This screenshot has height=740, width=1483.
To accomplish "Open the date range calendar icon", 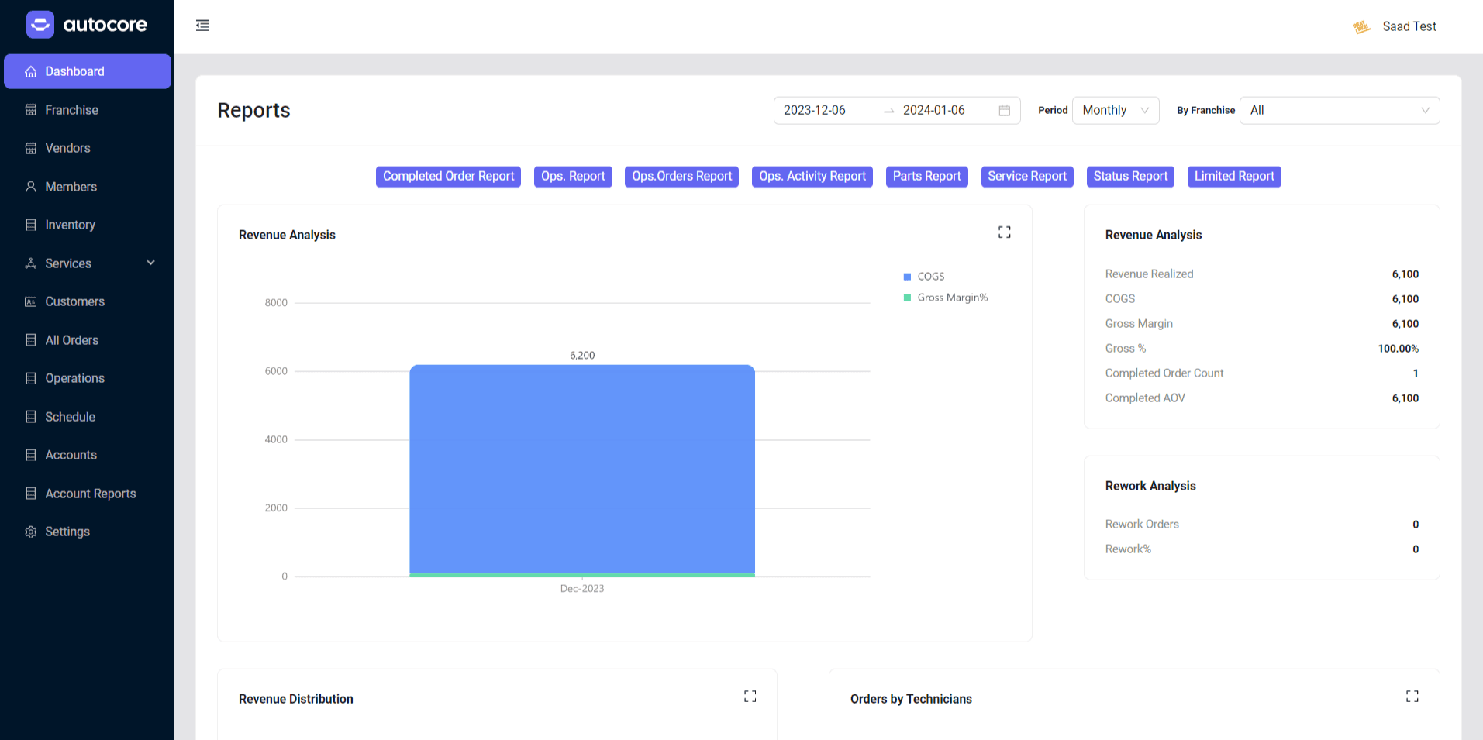I will click(1005, 110).
